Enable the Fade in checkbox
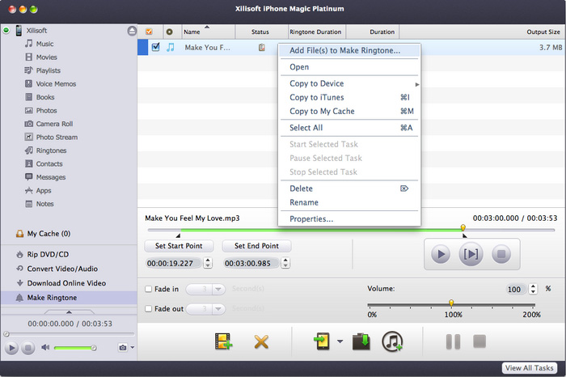The image size is (566, 377). pos(148,289)
